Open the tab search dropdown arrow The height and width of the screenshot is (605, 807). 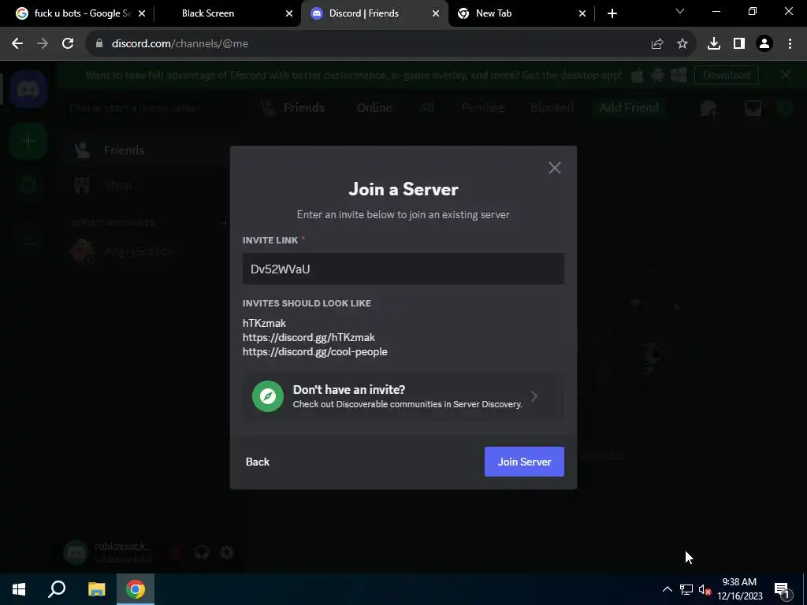point(680,11)
